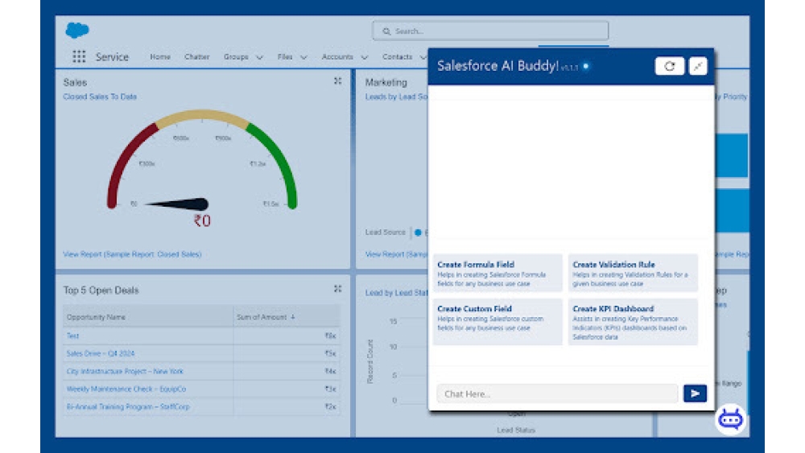The image size is (805, 453).
Task: Open the Contacts tab
Action: click(398, 57)
